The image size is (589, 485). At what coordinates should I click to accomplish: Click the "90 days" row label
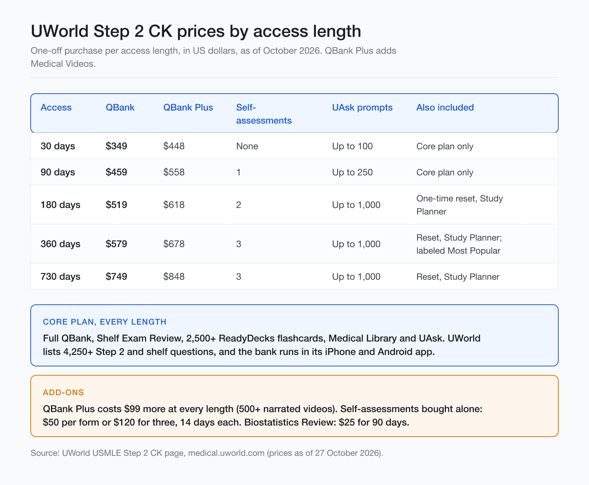click(x=58, y=172)
